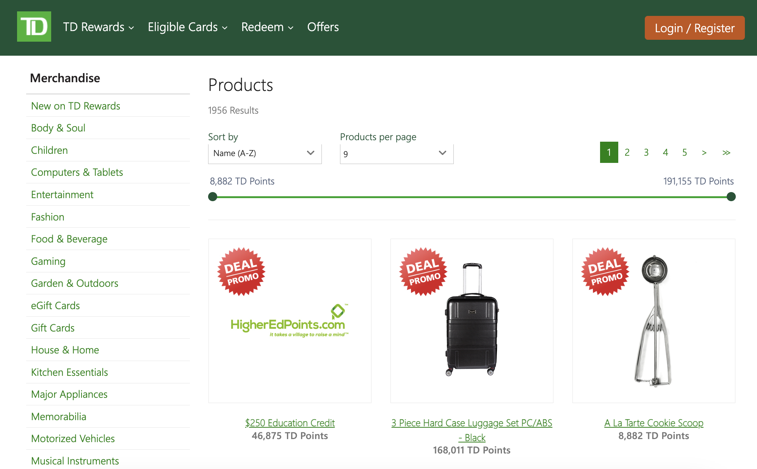This screenshot has height=469, width=757.
Task: Open the A La Tarte Cookie Scoop link
Action: tap(654, 423)
